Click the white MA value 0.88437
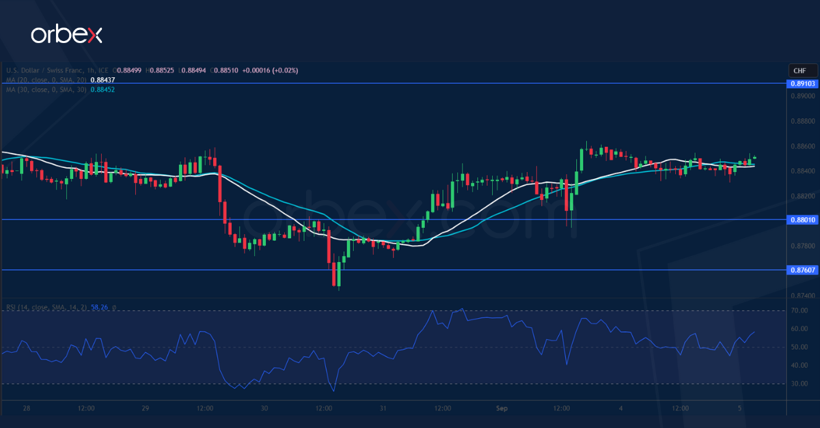The image size is (820, 428). tap(102, 80)
